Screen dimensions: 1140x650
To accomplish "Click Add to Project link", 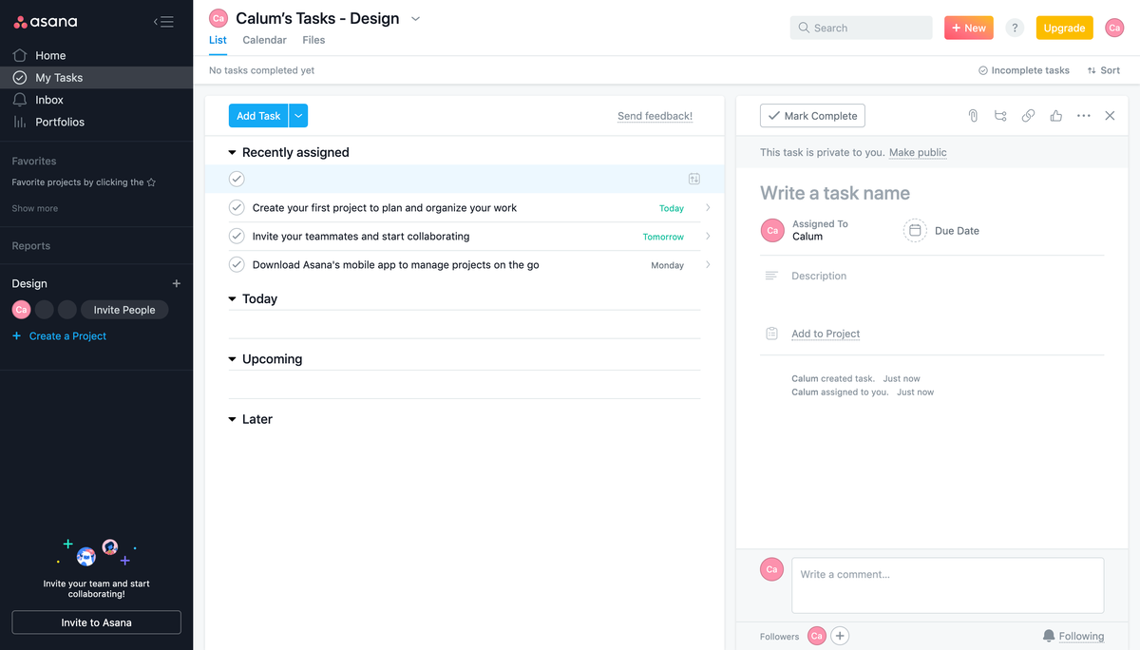I will pos(826,334).
